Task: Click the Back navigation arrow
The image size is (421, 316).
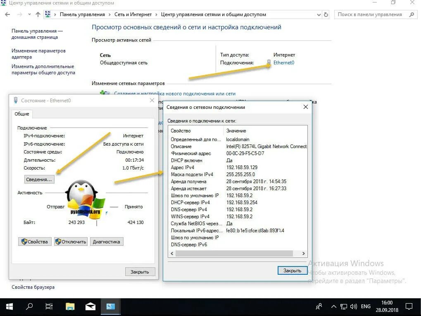Action: pyautogui.click(x=7, y=14)
